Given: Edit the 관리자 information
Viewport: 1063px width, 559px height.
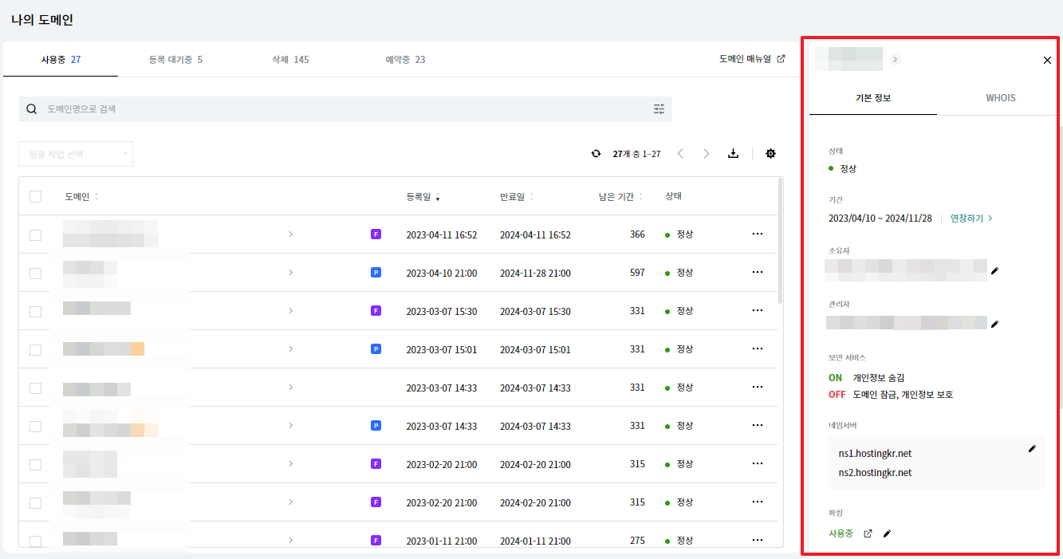Looking at the screenshot, I should (994, 324).
